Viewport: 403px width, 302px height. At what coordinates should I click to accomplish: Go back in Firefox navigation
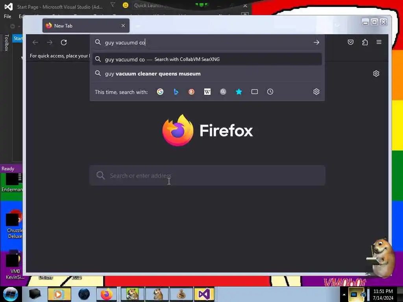(x=35, y=42)
